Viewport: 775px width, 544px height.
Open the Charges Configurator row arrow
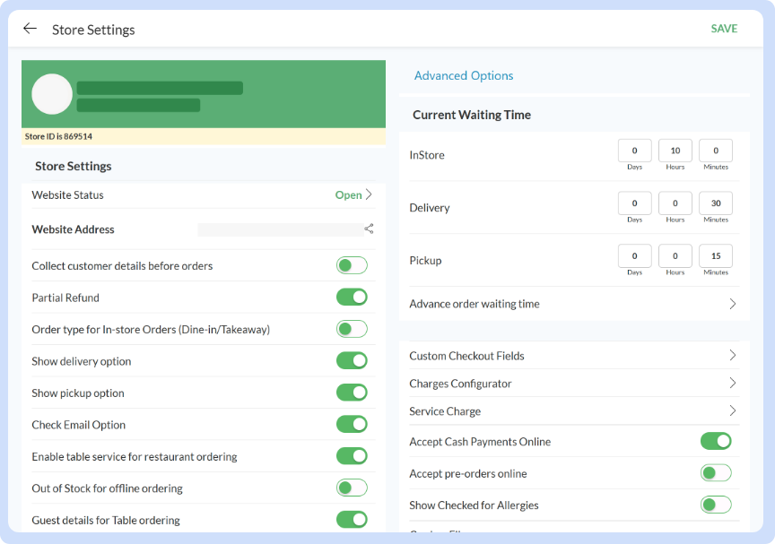(732, 384)
